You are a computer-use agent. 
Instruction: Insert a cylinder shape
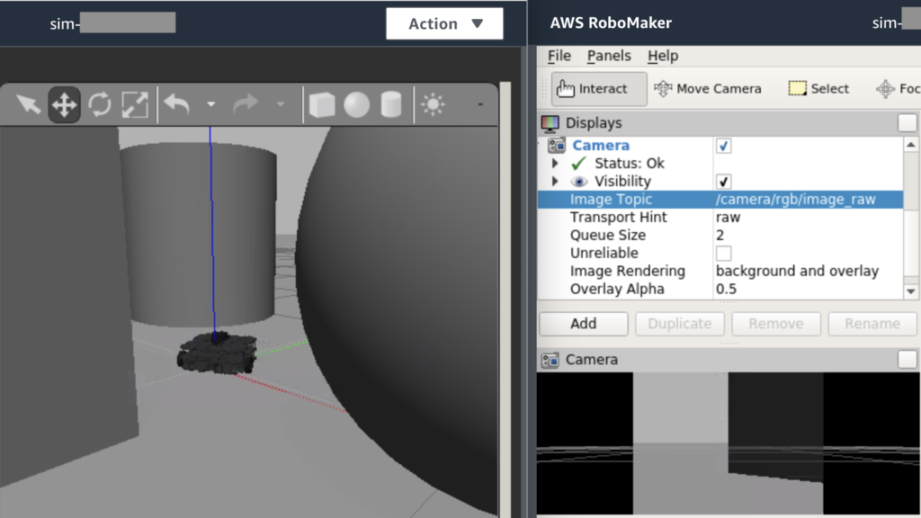[391, 105]
